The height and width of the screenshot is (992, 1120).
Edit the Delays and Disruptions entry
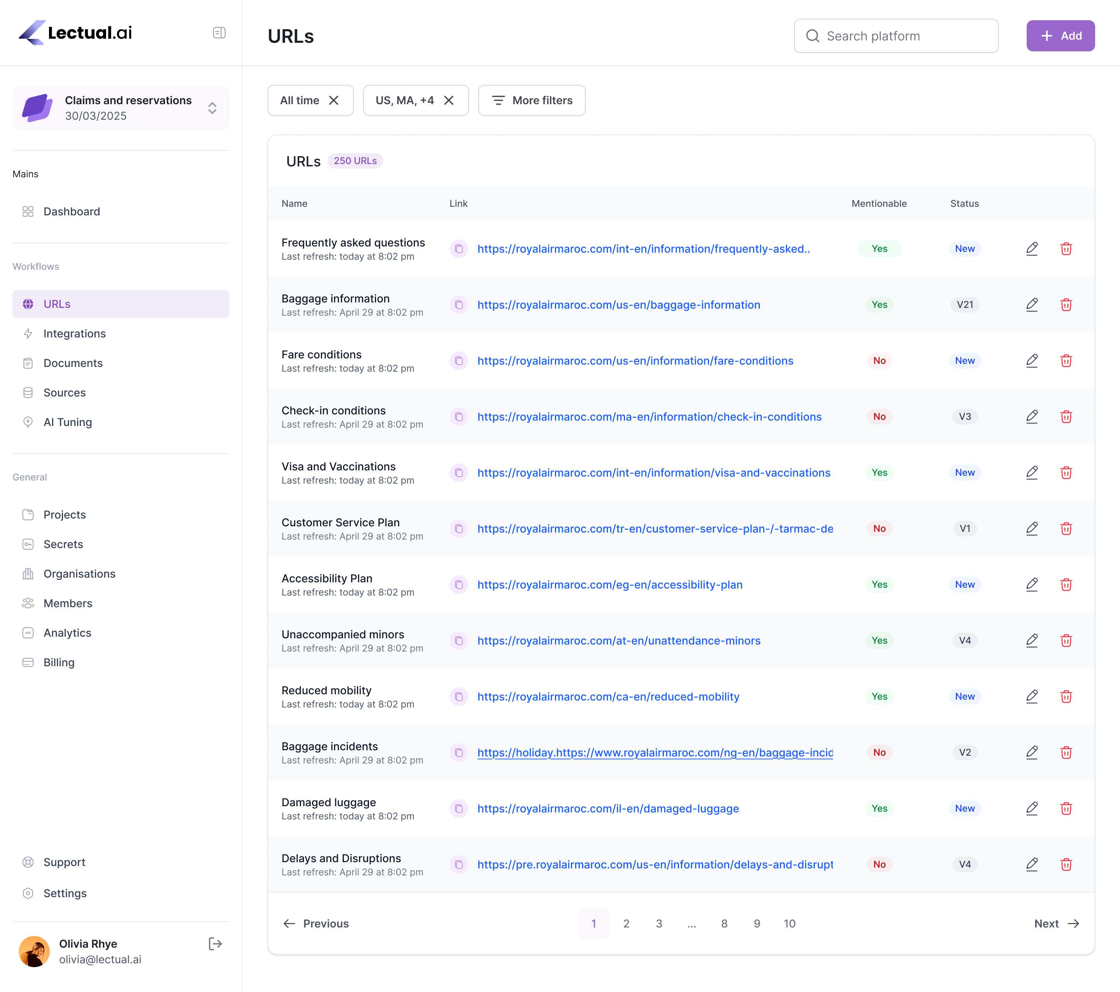1032,865
